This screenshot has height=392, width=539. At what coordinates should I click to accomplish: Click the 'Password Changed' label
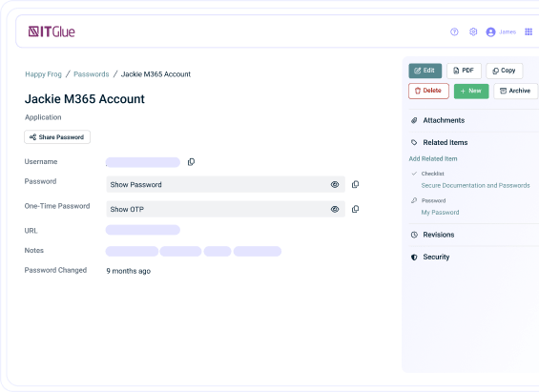tap(55, 270)
